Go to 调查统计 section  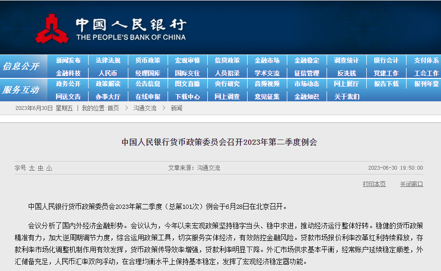[347, 60]
